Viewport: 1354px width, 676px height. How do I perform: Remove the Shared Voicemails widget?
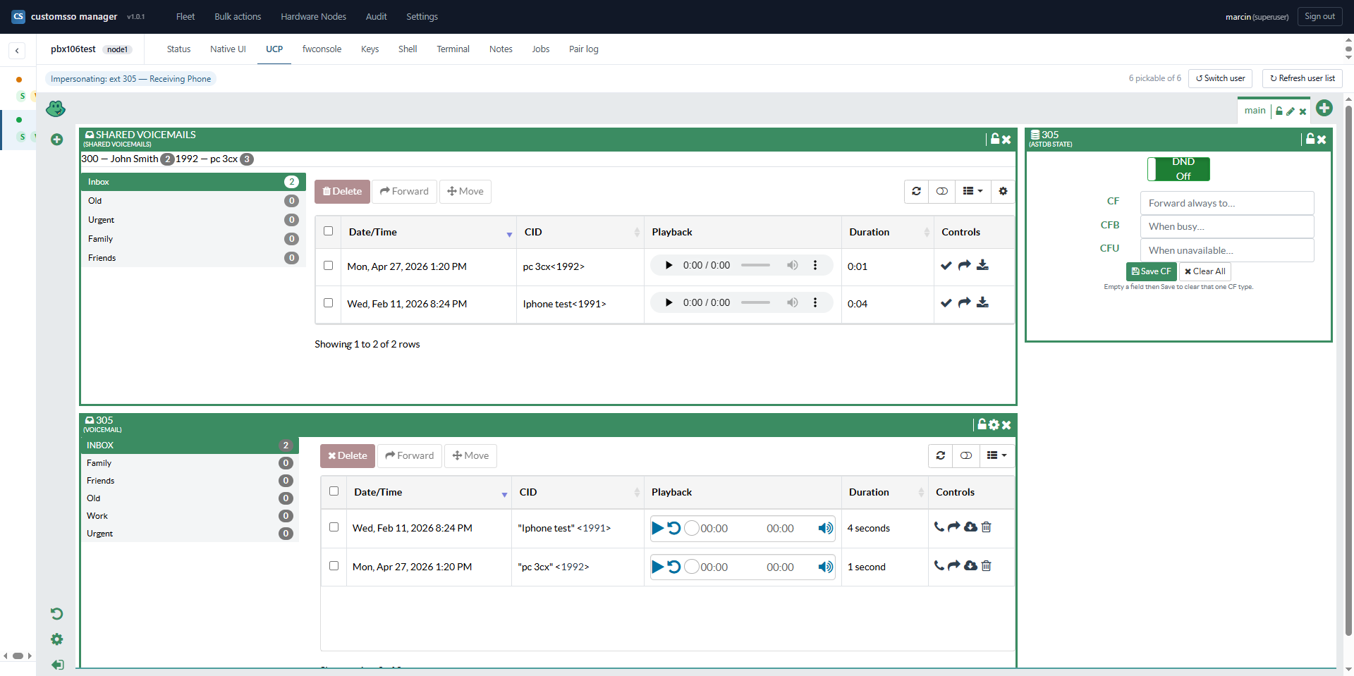coord(1007,140)
